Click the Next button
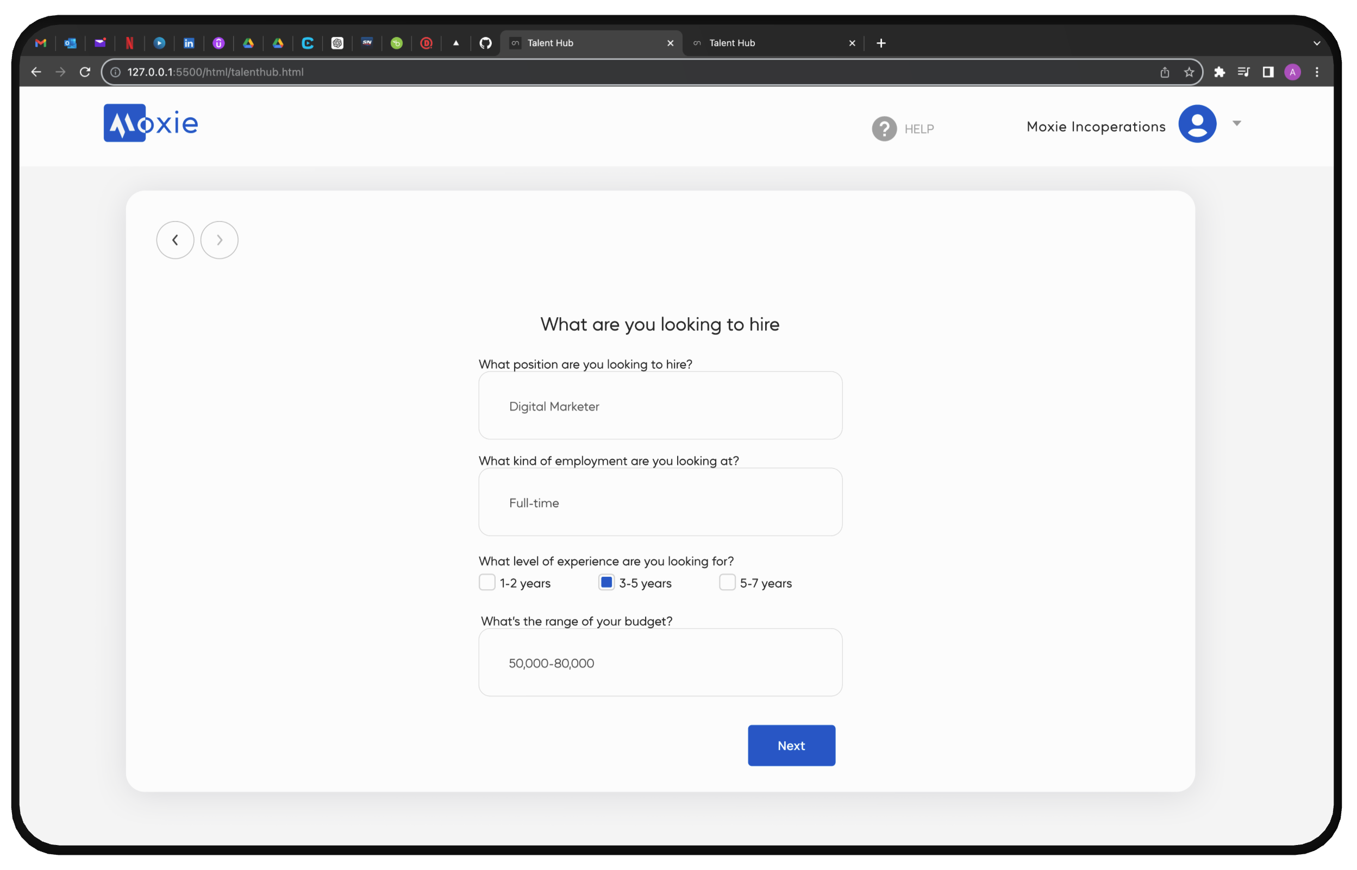Viewport: 1357px width, 870px height. click(x=791, y=746)
